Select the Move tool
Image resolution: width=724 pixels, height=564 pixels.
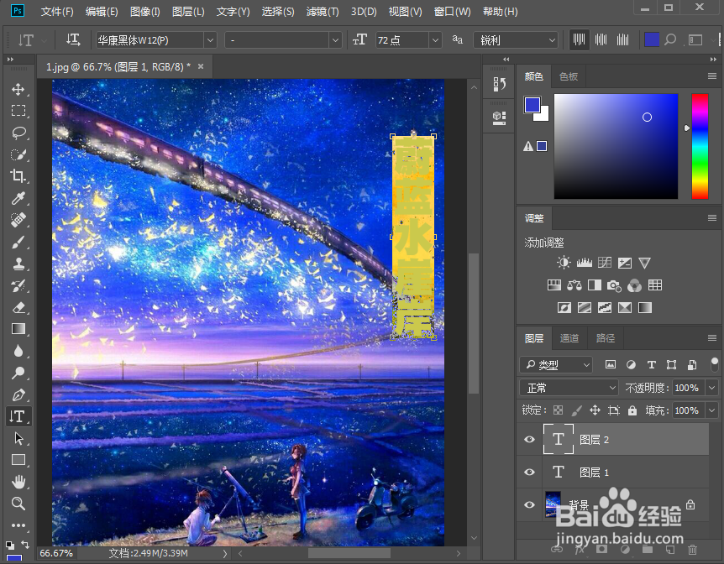18,89
